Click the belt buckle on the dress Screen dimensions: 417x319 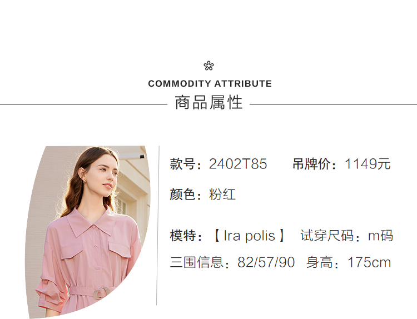coord(103,292)
